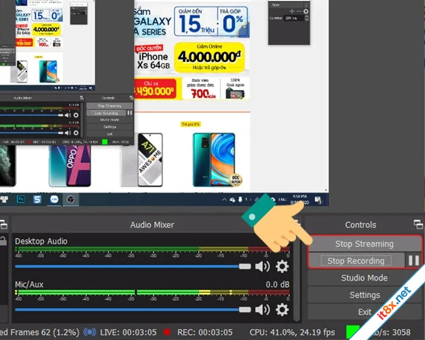Click the Audio Mixer vertical scrollbar
This screenshot has height=340, width=425.
(x=297, y=277)
